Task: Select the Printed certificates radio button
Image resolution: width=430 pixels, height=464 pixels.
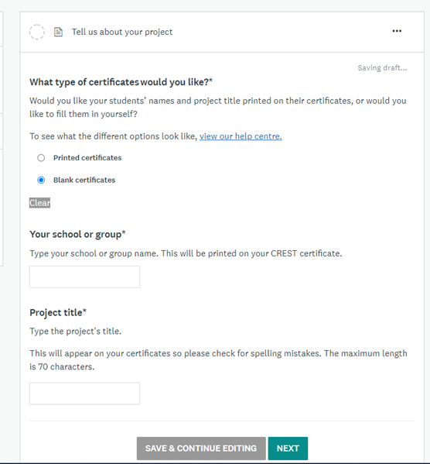Action: (41, 158)
